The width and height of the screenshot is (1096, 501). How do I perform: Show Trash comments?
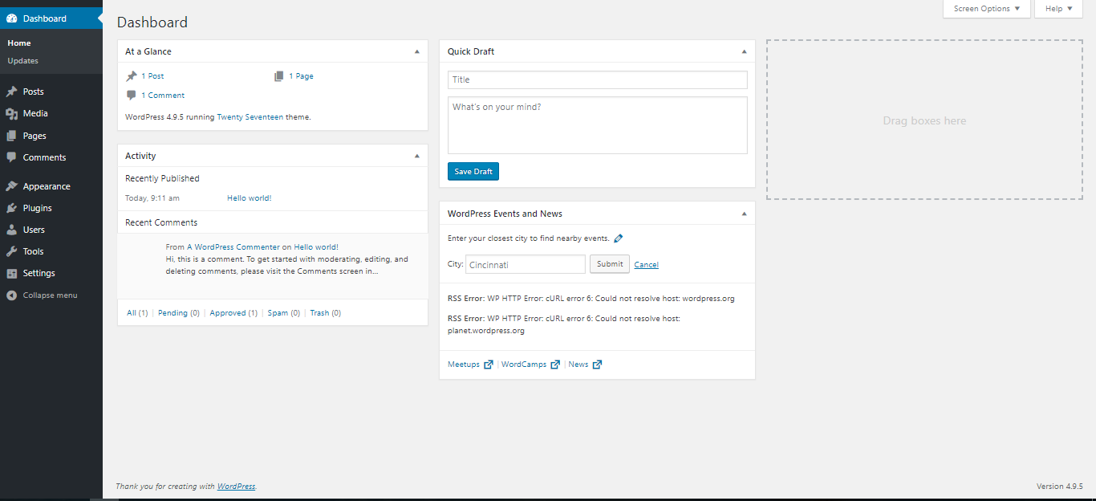click(326, 313)
